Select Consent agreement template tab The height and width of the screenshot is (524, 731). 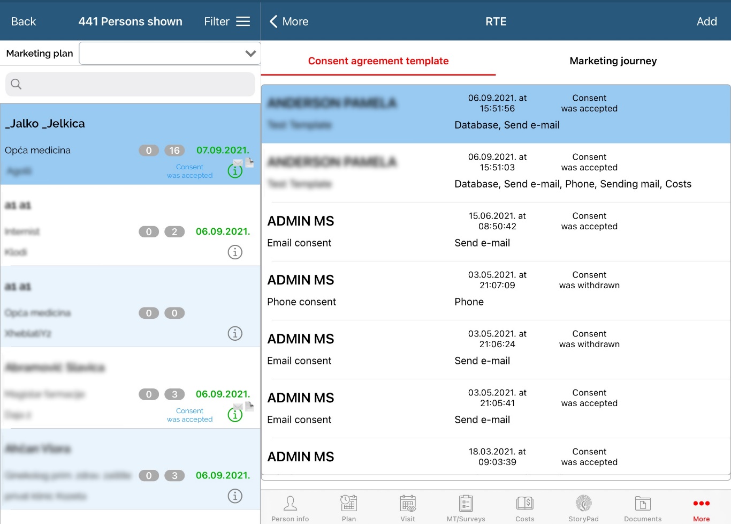(x=378, y=61)
